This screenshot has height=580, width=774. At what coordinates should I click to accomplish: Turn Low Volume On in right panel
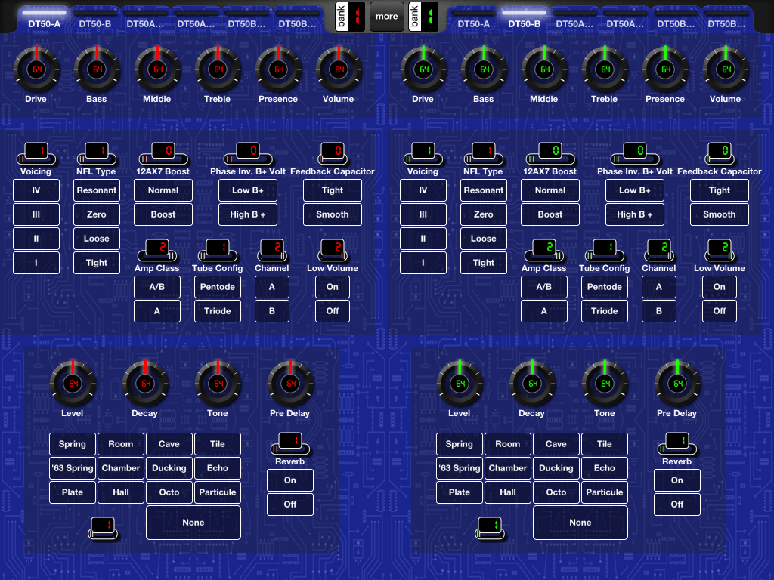tap(720, 287)
